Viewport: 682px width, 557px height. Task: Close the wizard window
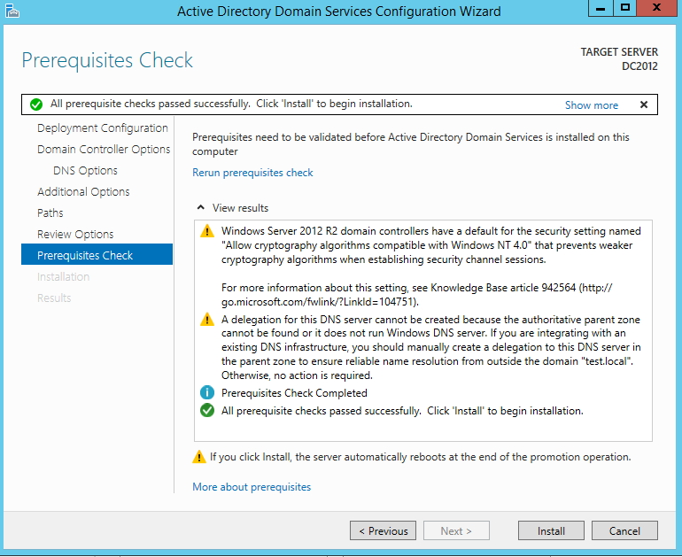click(x=657, y=8)
